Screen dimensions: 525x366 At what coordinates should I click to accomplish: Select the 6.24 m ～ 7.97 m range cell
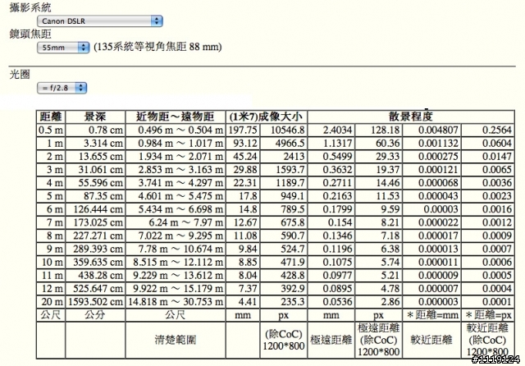click(175, 222)
